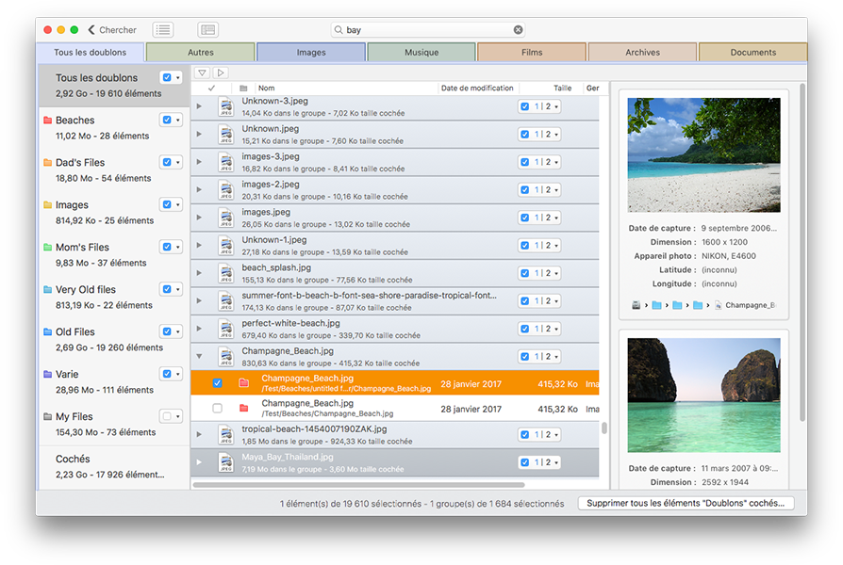This screenshot has width=843, height=565.
Task: Click the back arrow next to Chercher
Action: (91, 29)
